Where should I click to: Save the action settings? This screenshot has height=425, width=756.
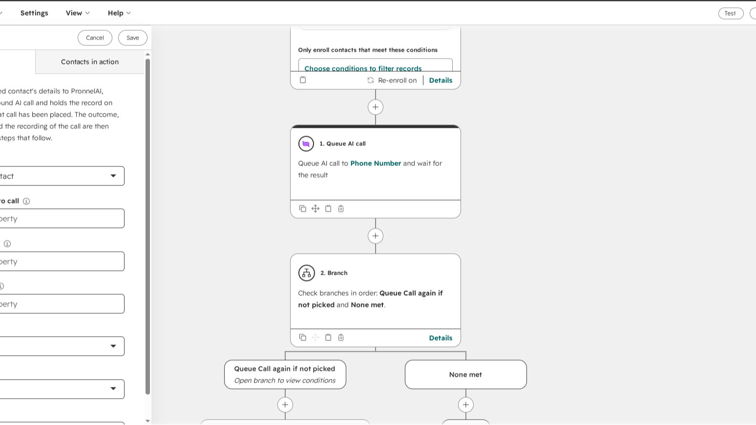(133, 38)
